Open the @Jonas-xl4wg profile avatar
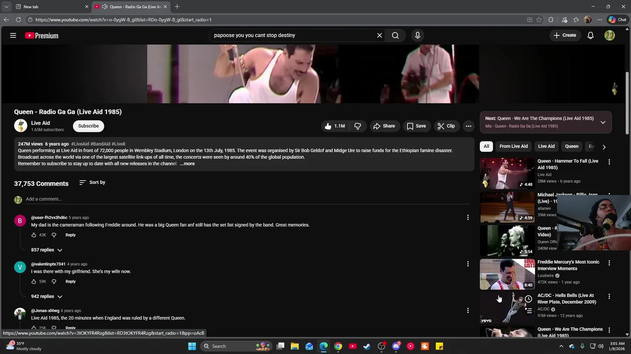 pyautogui.click(x=20, y=314)
